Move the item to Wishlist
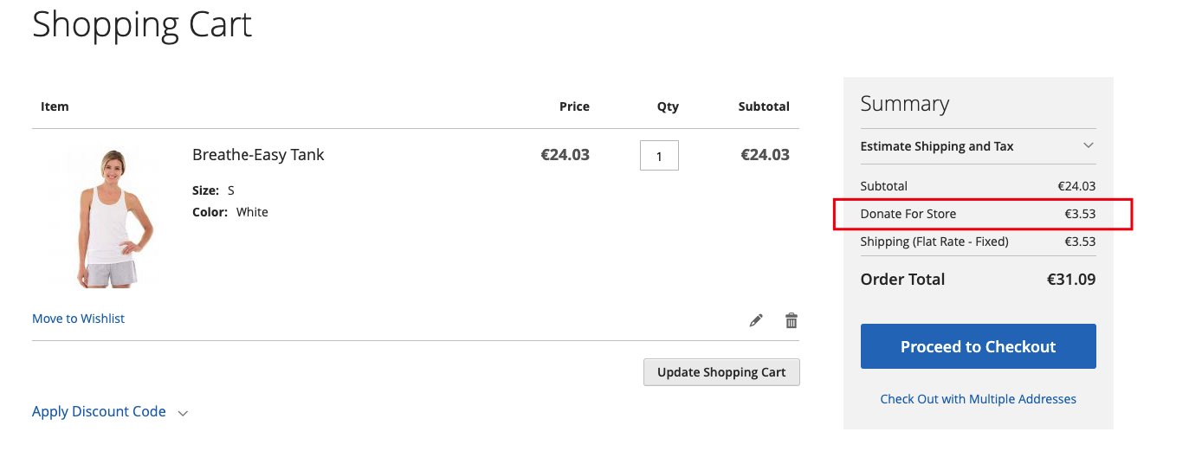The height and width of the screenshot is (464, 1189). coord(78,319)
